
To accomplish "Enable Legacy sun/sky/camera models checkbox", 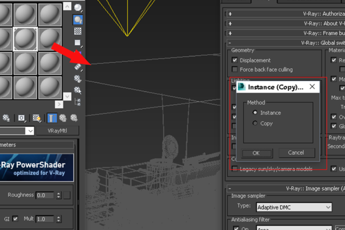I will (235, 168).
